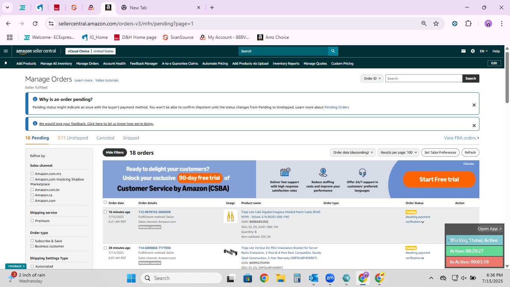Image resolution: width=510 pixels, height=287 pixels.
Task: Tick the select-all orders header checkbox
Action: tap(105, 203)
